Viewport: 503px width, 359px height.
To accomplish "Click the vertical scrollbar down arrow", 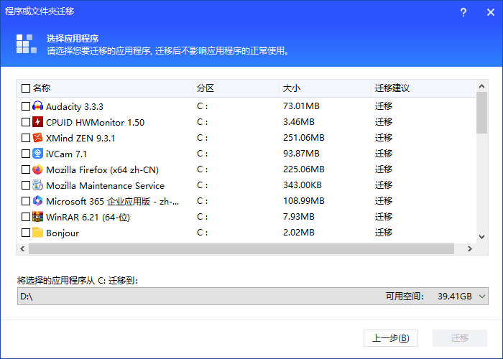I will click(x=481, y=237).
